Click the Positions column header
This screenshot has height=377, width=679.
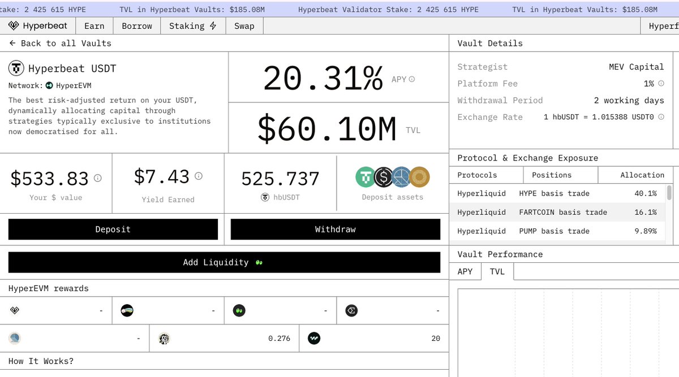[x=561, y=175]
